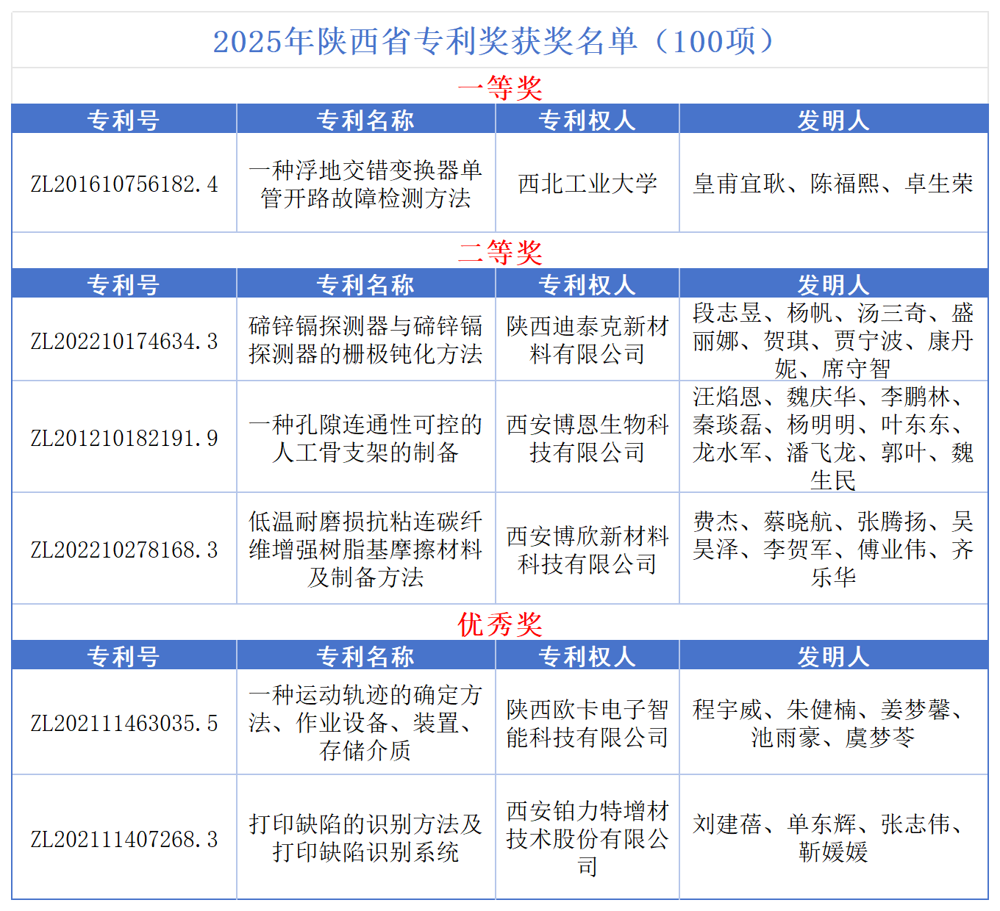Select patent name 低温耐磨损抗粘连碳纤维增强树脂基摩擦材料
Screen dimensions: 1000x911
pos(365,550)
